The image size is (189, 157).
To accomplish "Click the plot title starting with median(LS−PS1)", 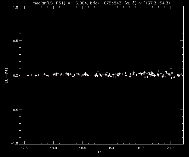I will 101,3.
